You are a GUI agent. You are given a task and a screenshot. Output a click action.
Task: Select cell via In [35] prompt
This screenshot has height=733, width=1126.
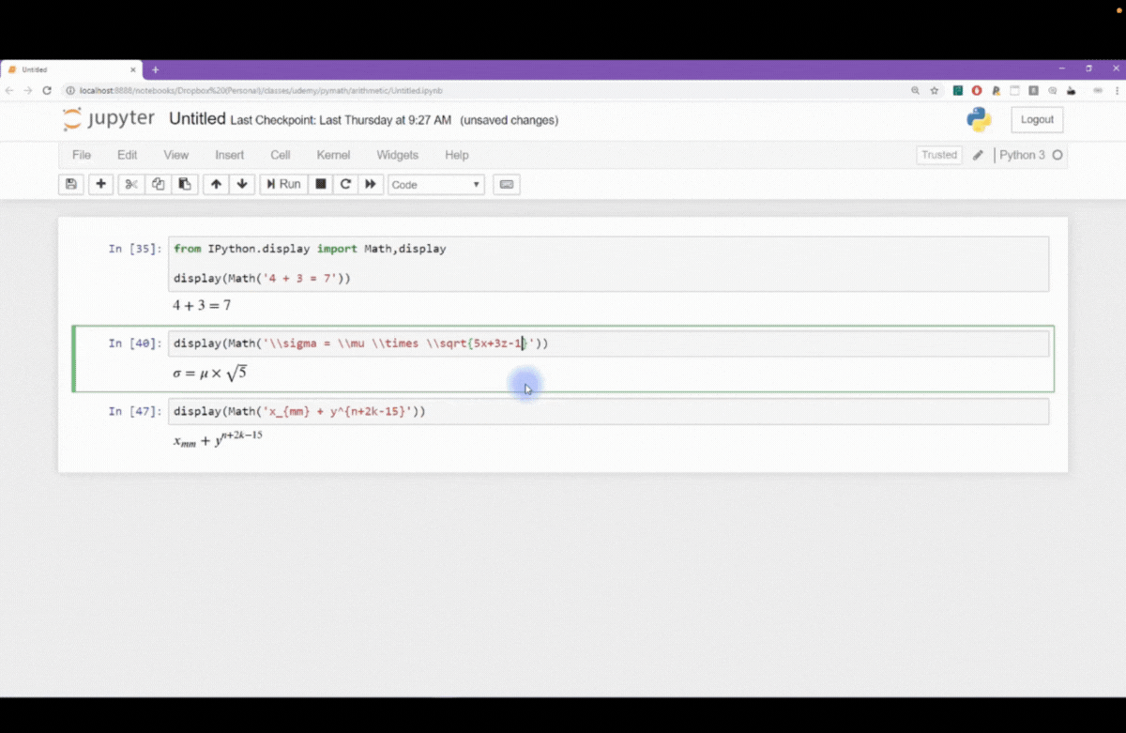pyautogui.click(x=135, y=249)
